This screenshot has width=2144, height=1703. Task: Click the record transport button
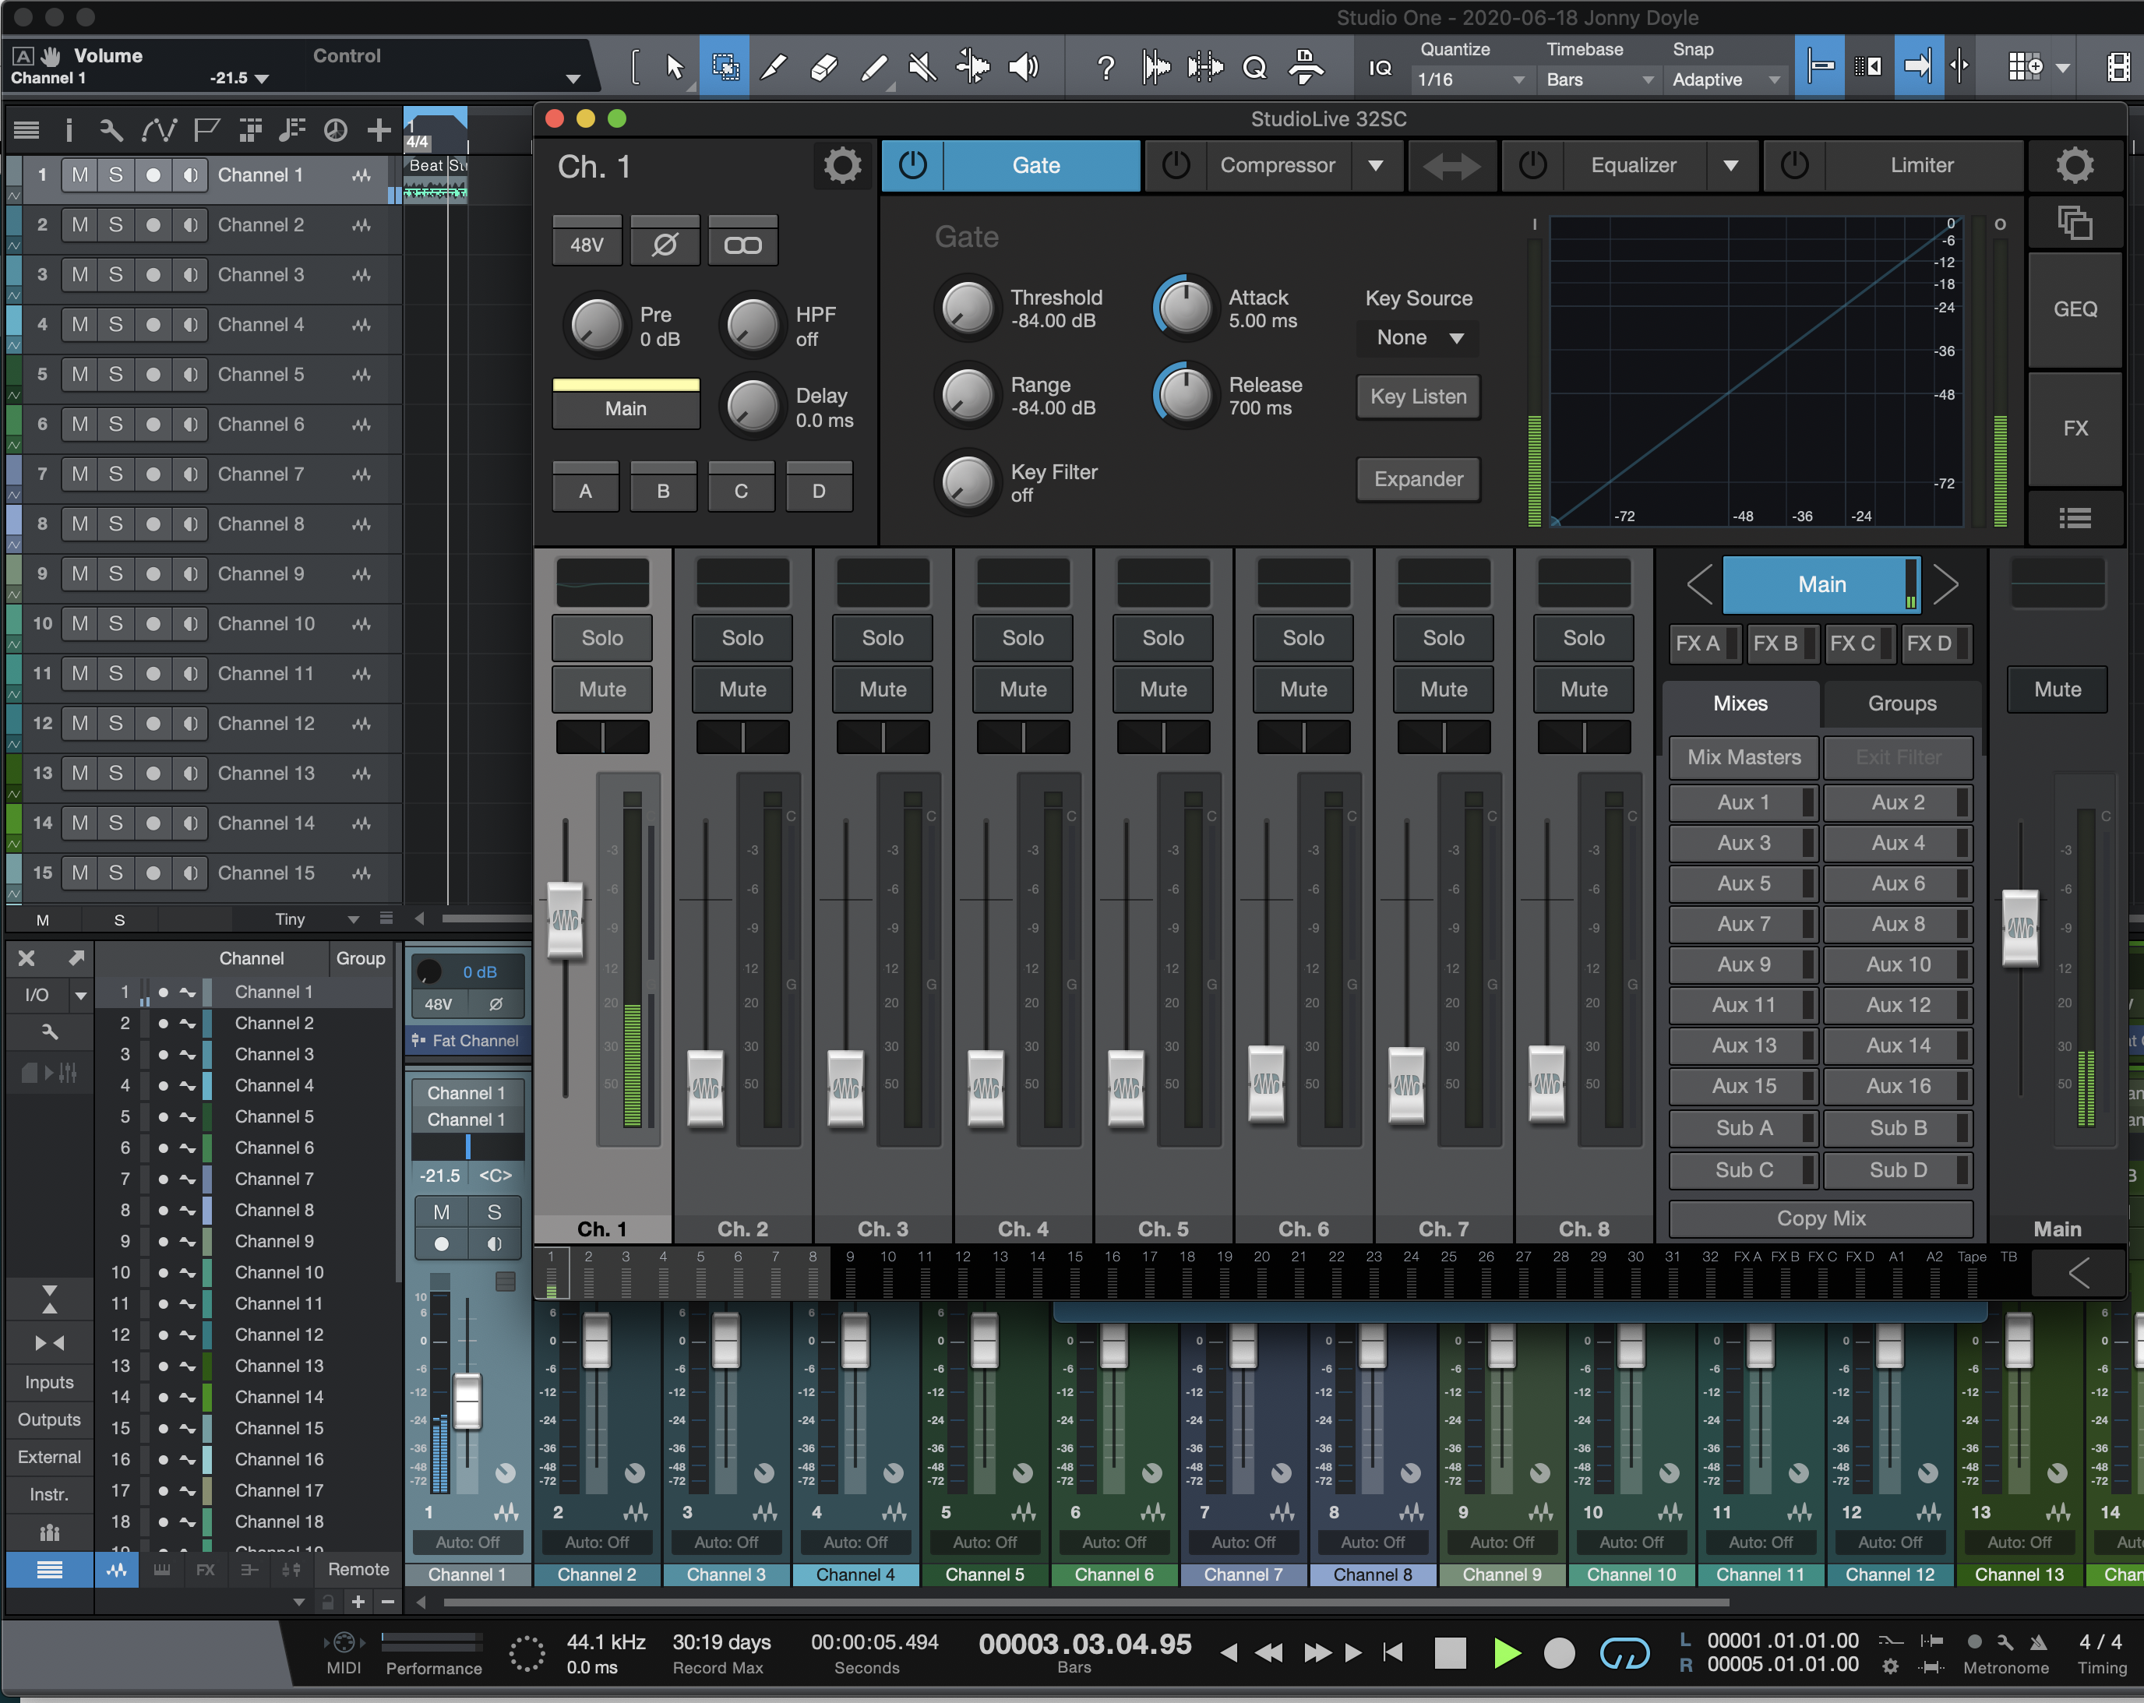click(1559, 1652)
